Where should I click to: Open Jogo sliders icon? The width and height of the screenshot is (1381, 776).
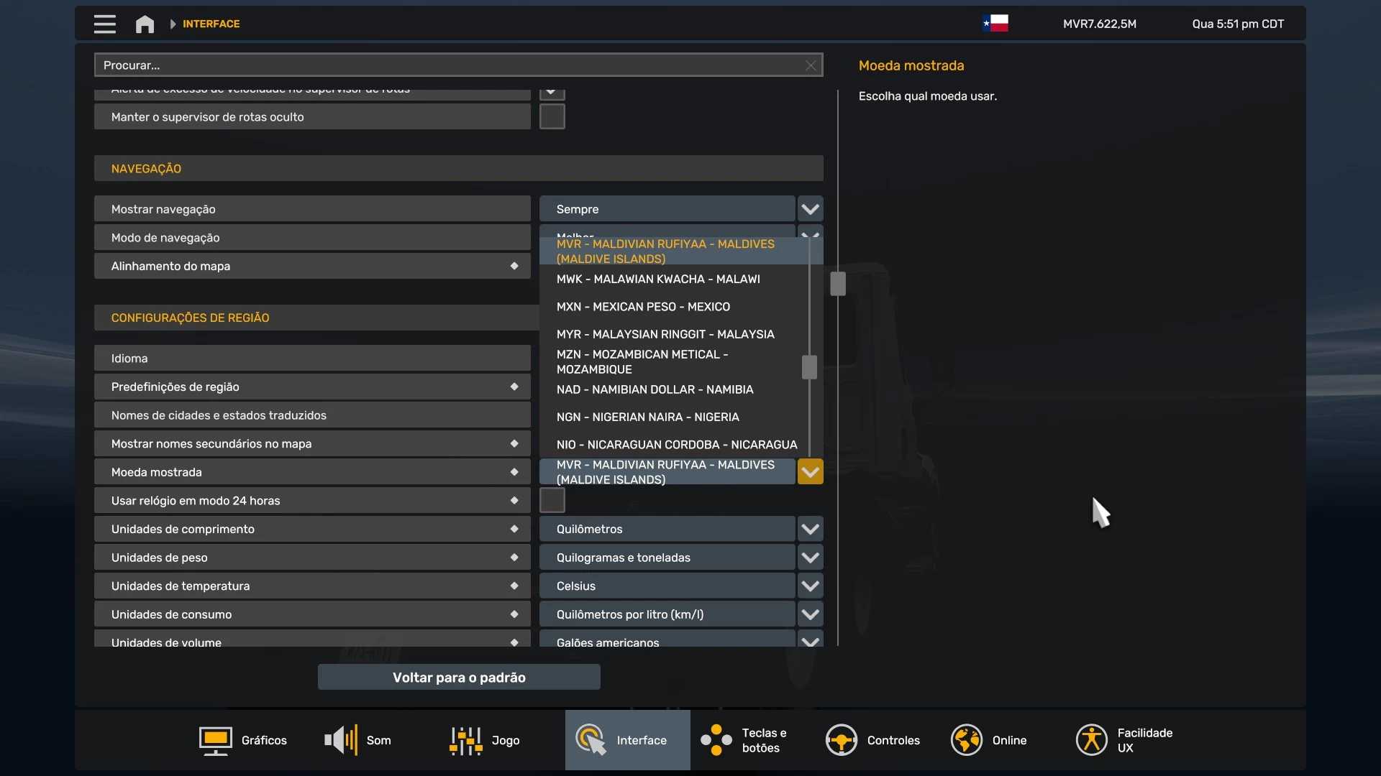click(x=466, y=740)
